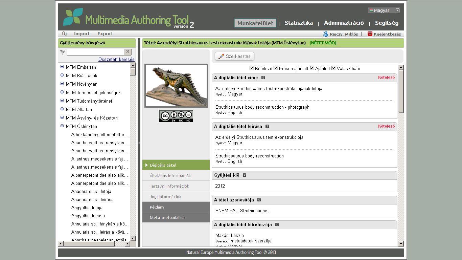
Task: Toggle the Erősen ajánlott checkbox
Action: 276,68
